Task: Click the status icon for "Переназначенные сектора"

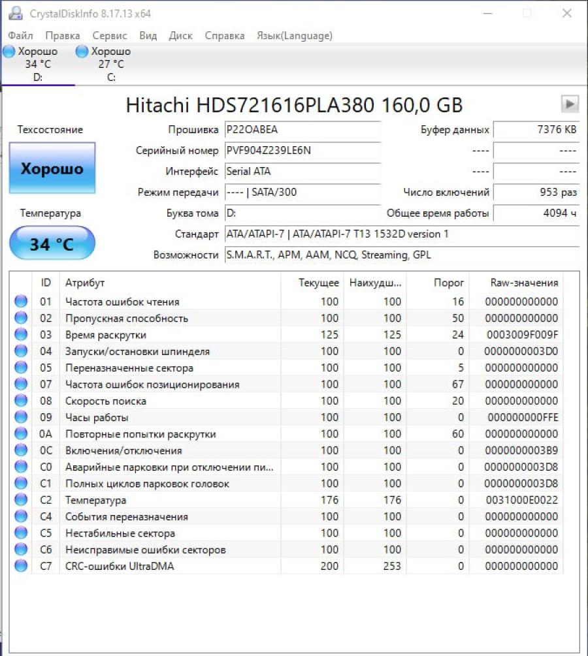Action: [20, 367]
